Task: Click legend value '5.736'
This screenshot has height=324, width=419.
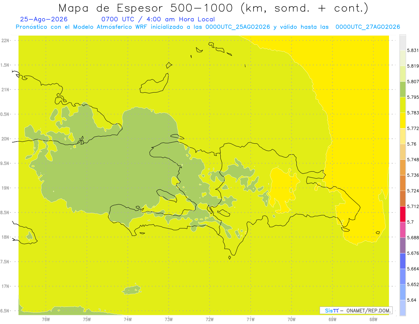Action: coord(413,175)
